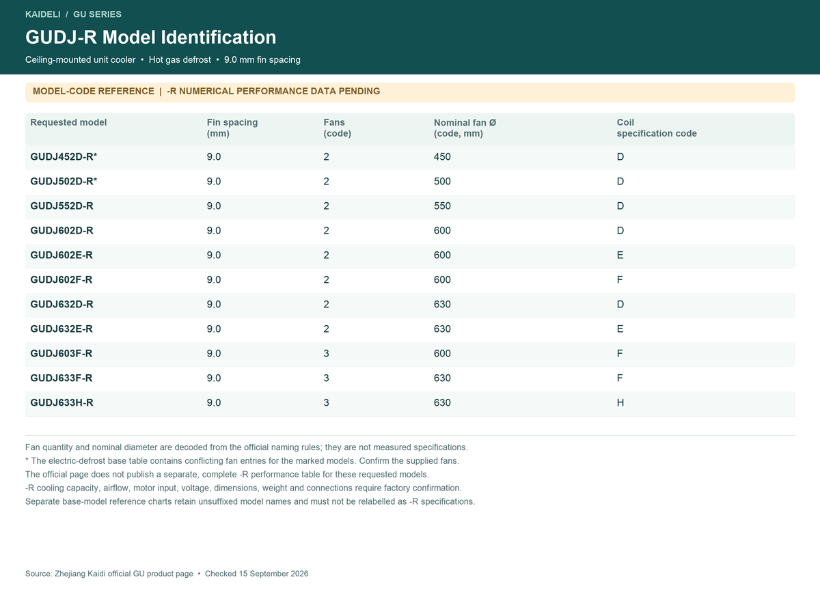
Task: Click the GUDJ-R Model Identification heading
Action: (151, 37)
